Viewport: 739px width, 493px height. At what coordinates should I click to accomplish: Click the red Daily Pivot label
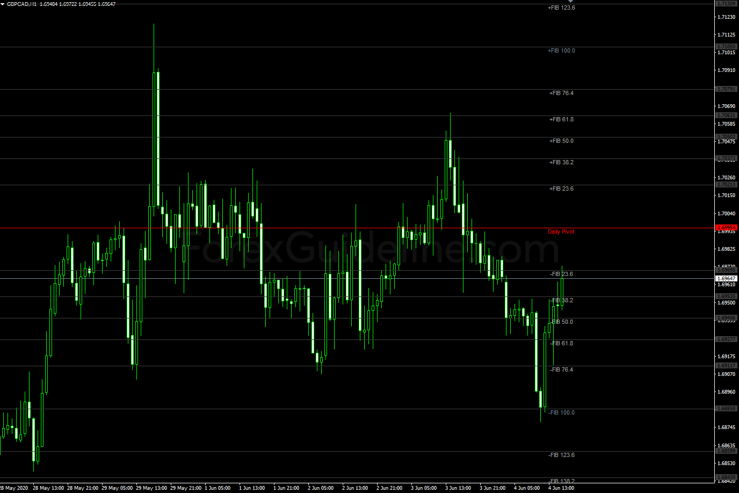(x=561, y=232)
